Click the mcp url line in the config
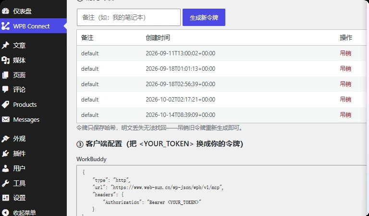Screen dimensions: 369x216 [x=158, y=187]
